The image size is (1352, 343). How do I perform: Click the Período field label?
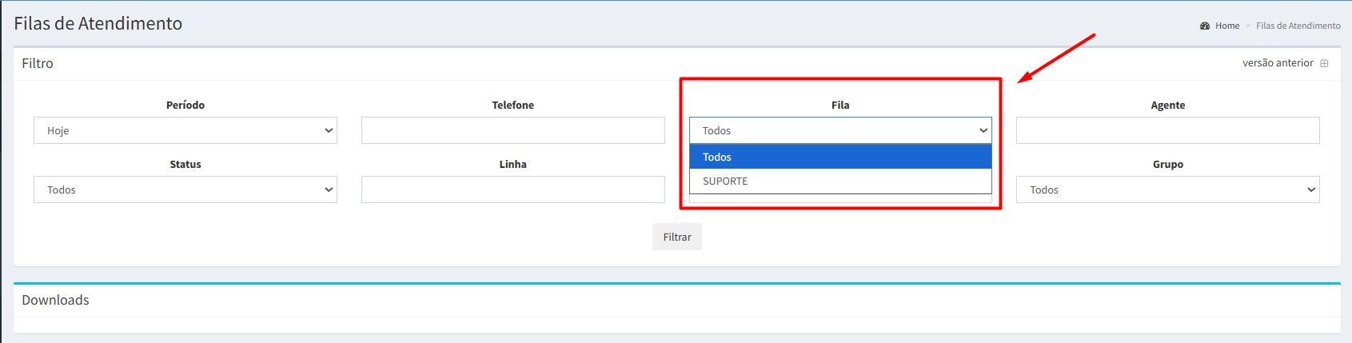(185, 105)
